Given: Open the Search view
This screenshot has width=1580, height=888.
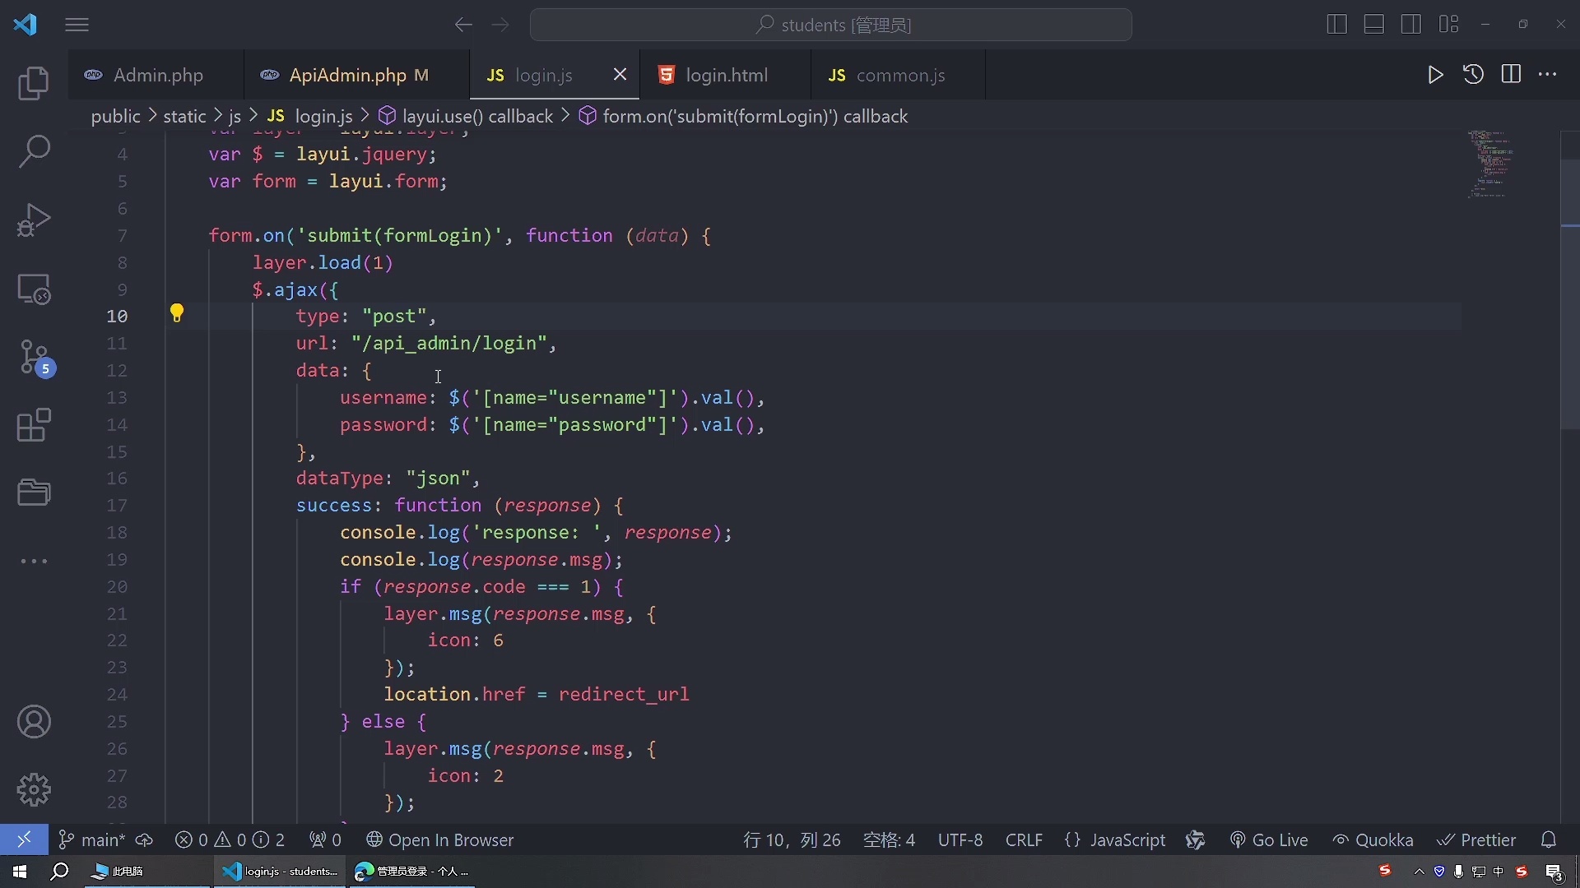Looking at the screenshot, I should (34, 152).
